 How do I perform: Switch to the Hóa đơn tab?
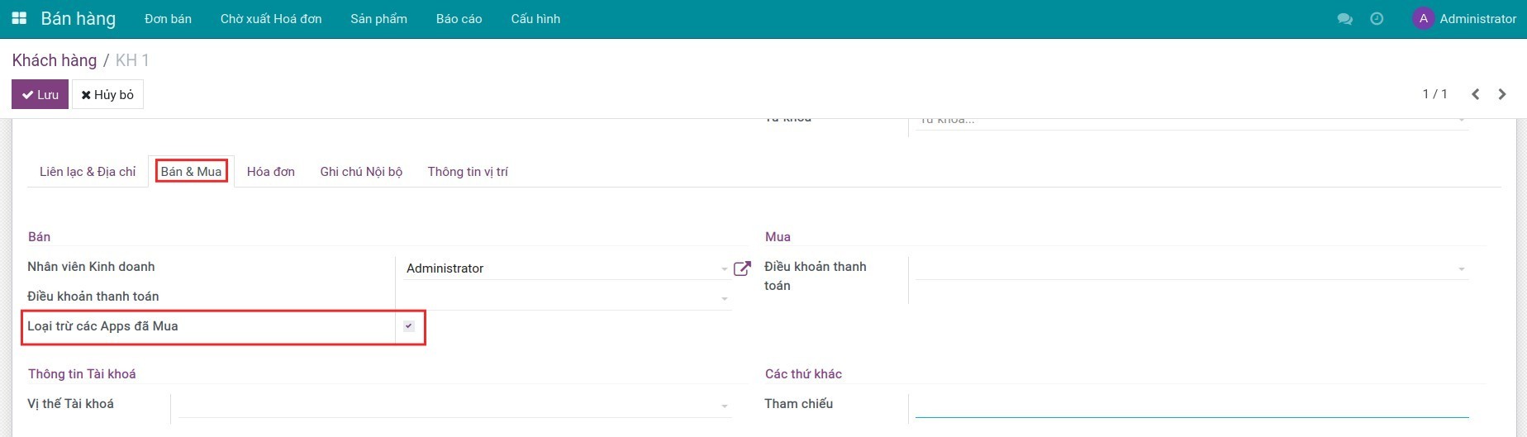point(271,172)
